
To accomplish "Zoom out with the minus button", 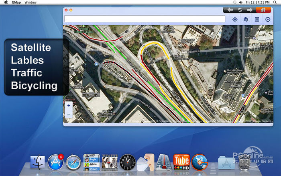I will coord(69,114).
